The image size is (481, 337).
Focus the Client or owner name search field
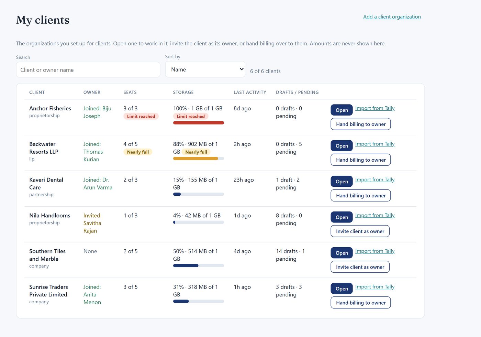(88, 70)
